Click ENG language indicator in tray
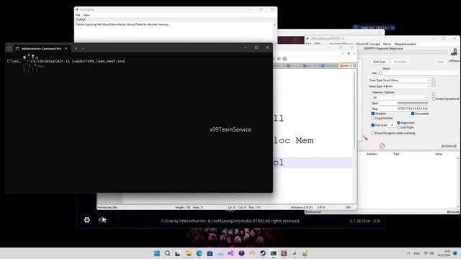Screen dimensions: 461x259 (x=416, y=253)
